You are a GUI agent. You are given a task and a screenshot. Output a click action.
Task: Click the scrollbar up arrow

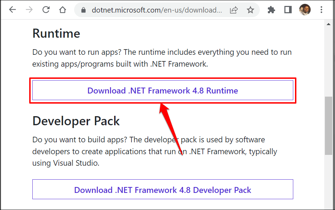pos(328,24)
